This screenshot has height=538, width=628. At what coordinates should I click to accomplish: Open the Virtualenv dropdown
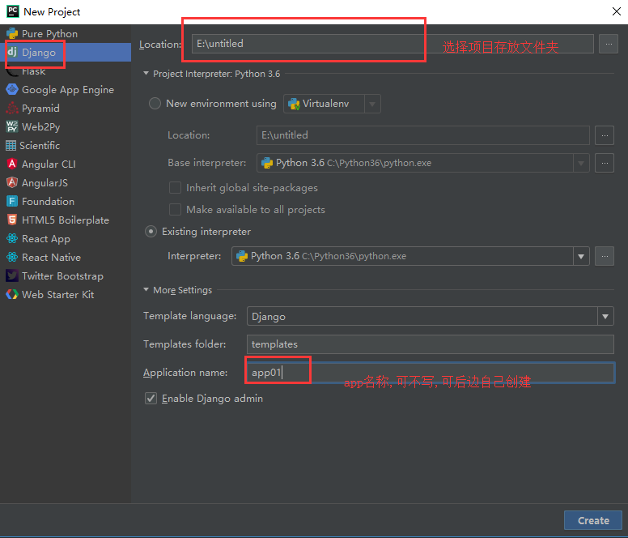(x=332, y=104)
